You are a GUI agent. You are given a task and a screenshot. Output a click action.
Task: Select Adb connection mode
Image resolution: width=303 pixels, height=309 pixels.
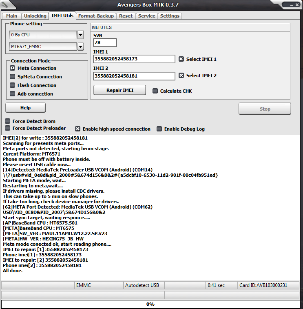click(31, 94)
